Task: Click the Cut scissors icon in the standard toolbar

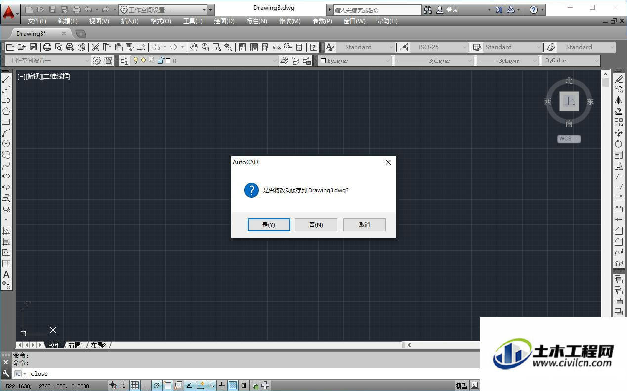Action: coord(96,47)
